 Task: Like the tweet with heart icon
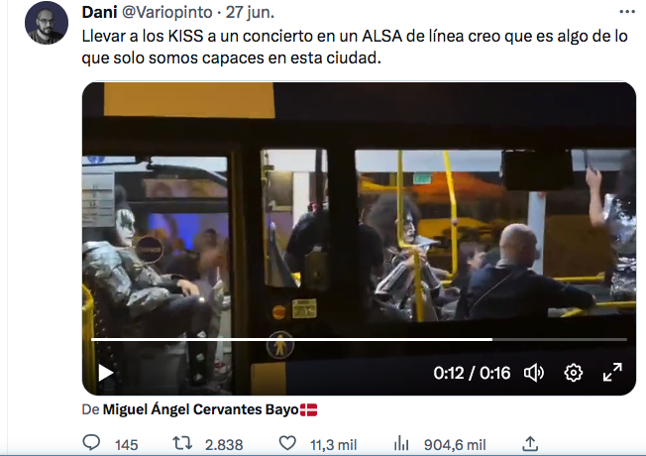(287, 443)
